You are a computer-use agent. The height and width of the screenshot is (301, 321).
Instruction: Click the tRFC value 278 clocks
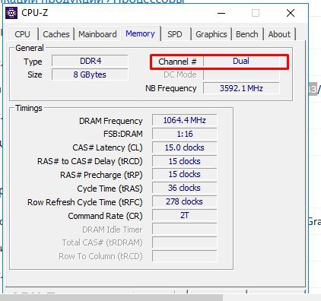pos(184,201)
